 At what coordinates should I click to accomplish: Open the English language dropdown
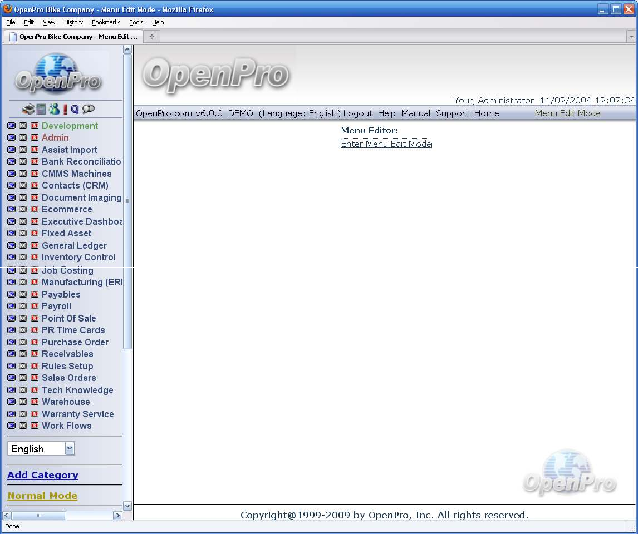coord(70,449)
